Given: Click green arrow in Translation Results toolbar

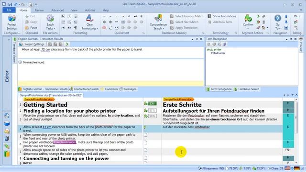Looking at the screenshot, I should (x=67, y=44).
